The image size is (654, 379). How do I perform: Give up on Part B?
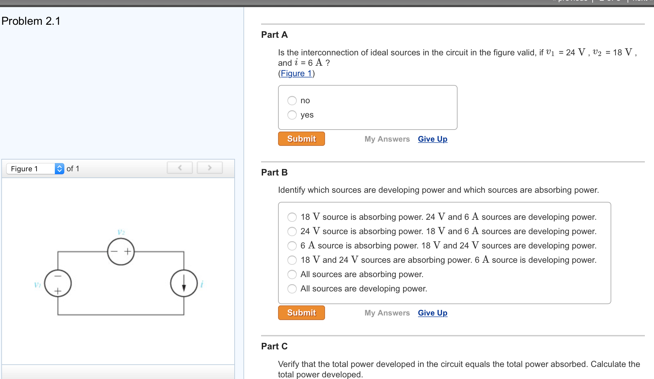(x=433, y=313)
